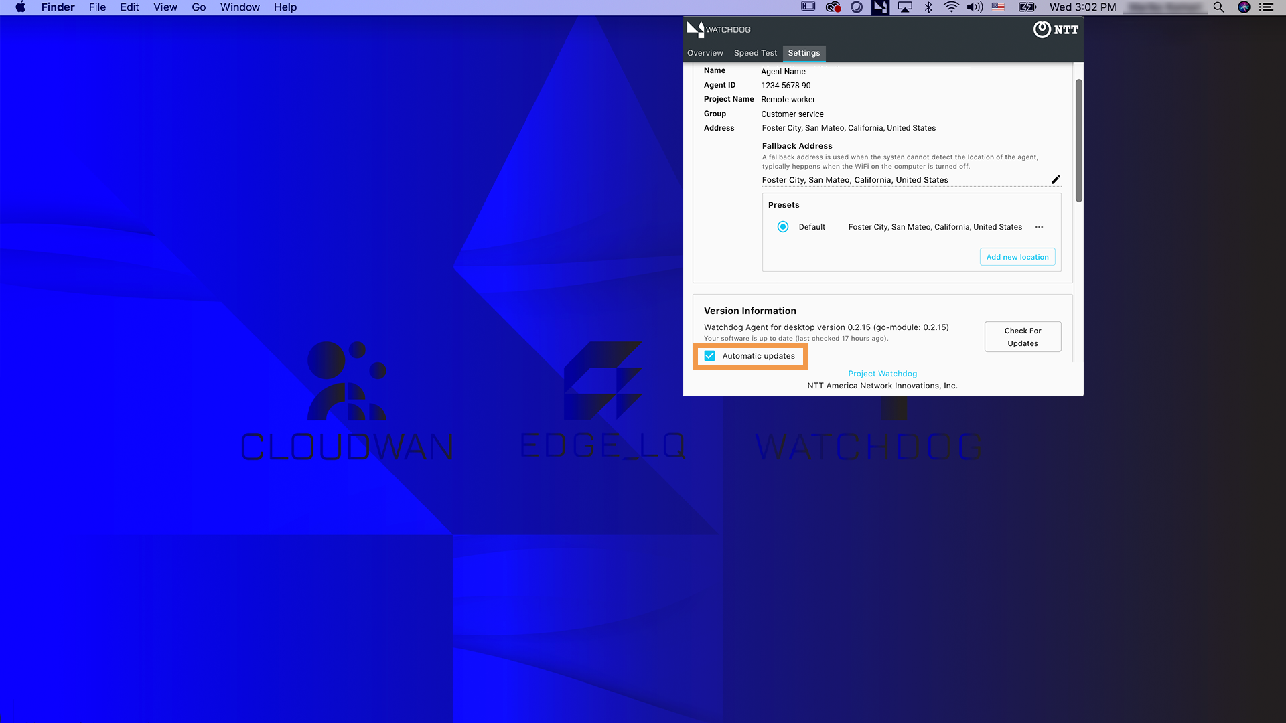Open the Go menu
The height and width of the screenshot is (723, 1286).
[x=198, y=7]
